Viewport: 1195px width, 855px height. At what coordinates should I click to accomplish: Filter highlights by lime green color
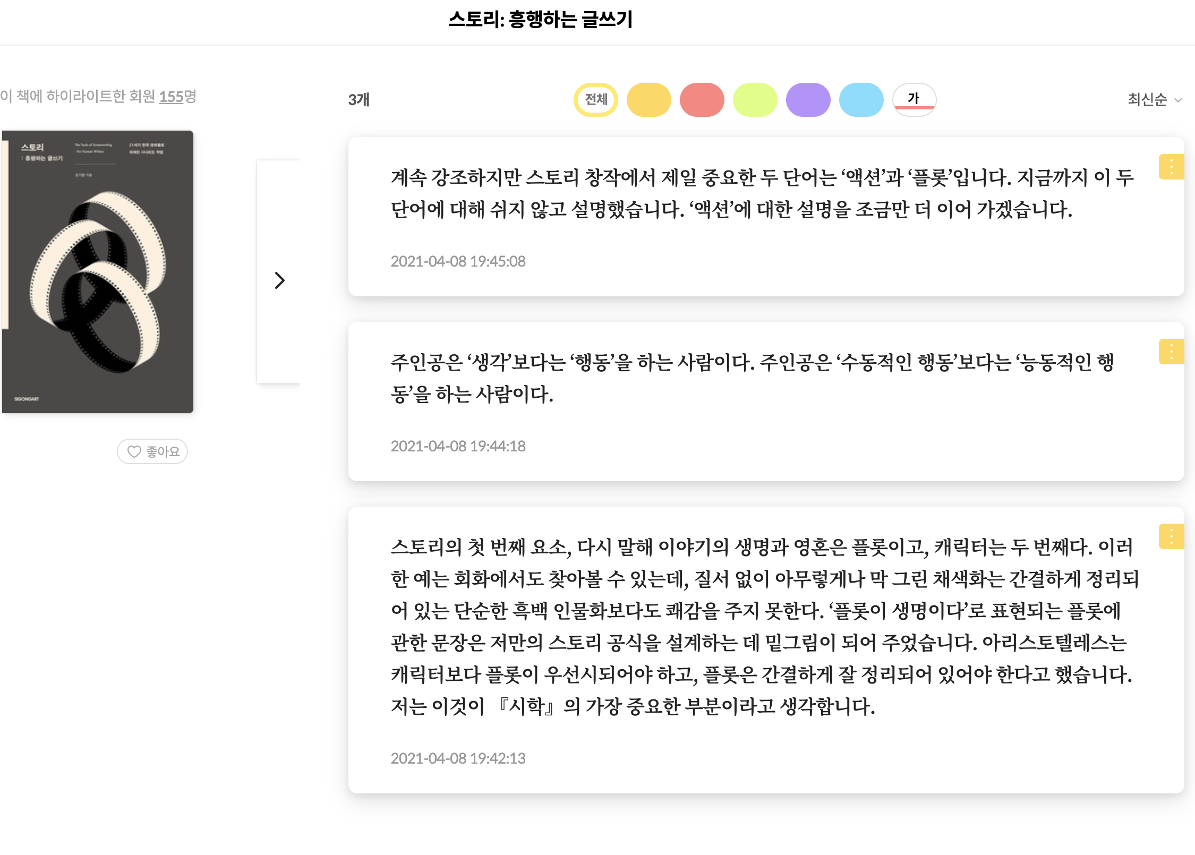pos(755,99)
